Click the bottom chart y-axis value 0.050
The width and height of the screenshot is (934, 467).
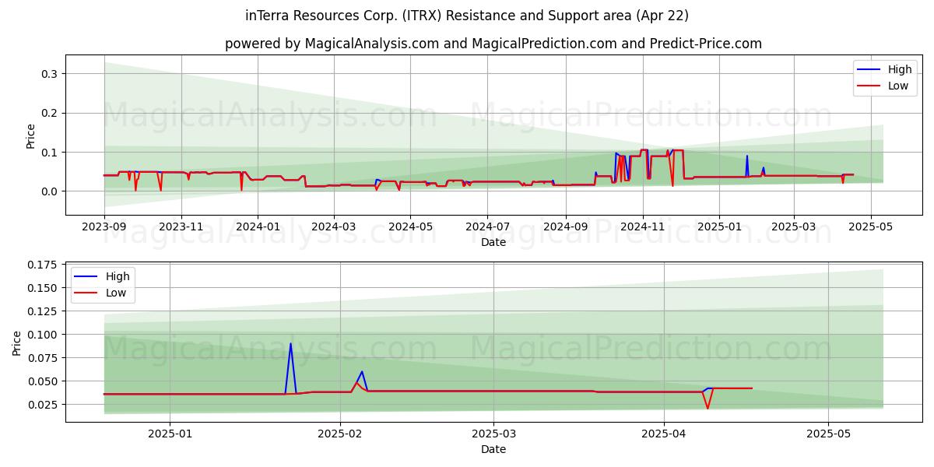[x=44, y=381]
